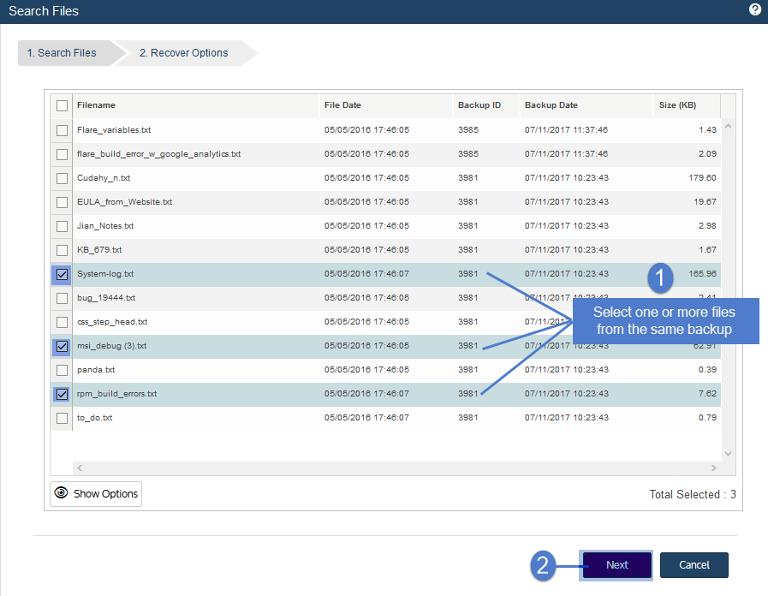
Task: Check the Cudahy_n.txt row checkbox
Action: pyautogui.click(x=62, y=178)
